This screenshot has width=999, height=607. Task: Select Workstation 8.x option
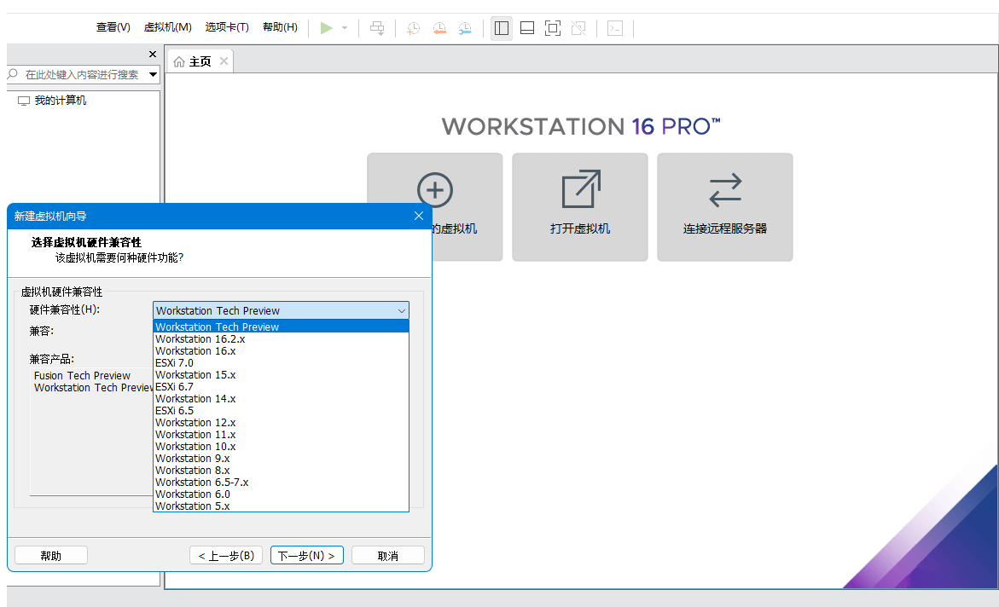coord(281,470)
